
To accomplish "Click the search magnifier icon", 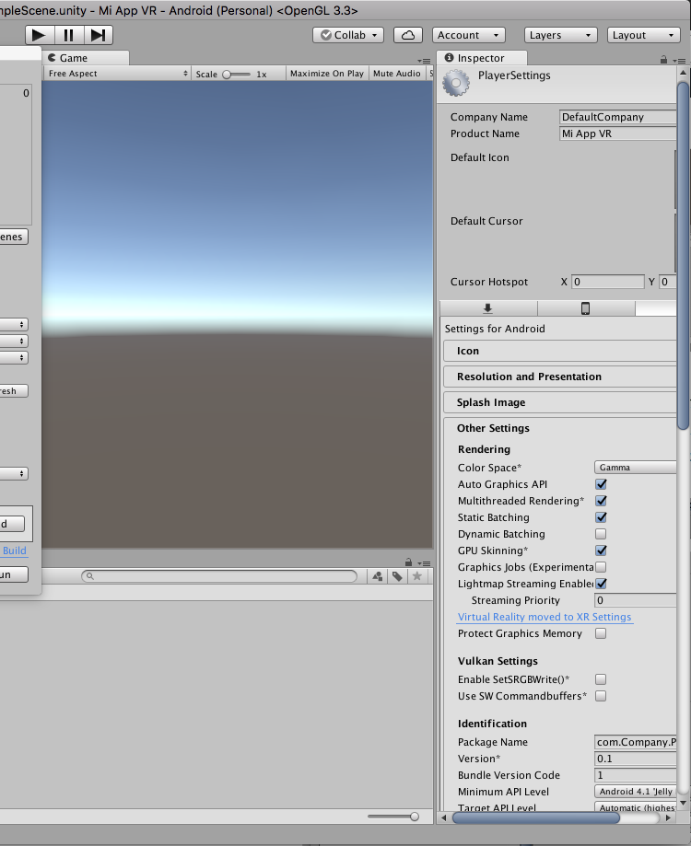I will tap(90, 576).
